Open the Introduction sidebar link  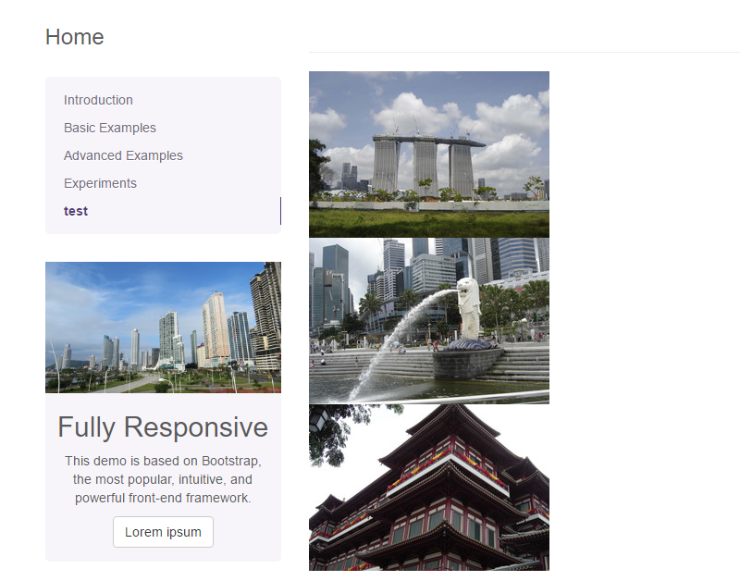pyautogui.click(x=98, y=100)
